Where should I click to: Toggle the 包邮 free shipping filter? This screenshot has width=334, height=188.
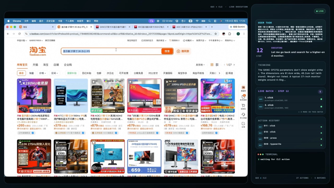[99, 73]
